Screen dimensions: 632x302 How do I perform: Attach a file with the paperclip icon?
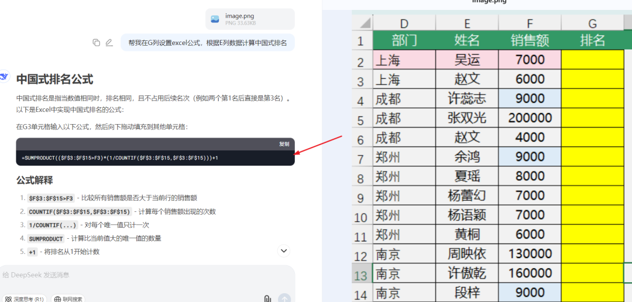pyautogui.click(x=267, y=298)
